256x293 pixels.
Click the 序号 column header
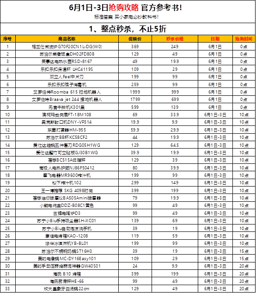click(8, 39)
